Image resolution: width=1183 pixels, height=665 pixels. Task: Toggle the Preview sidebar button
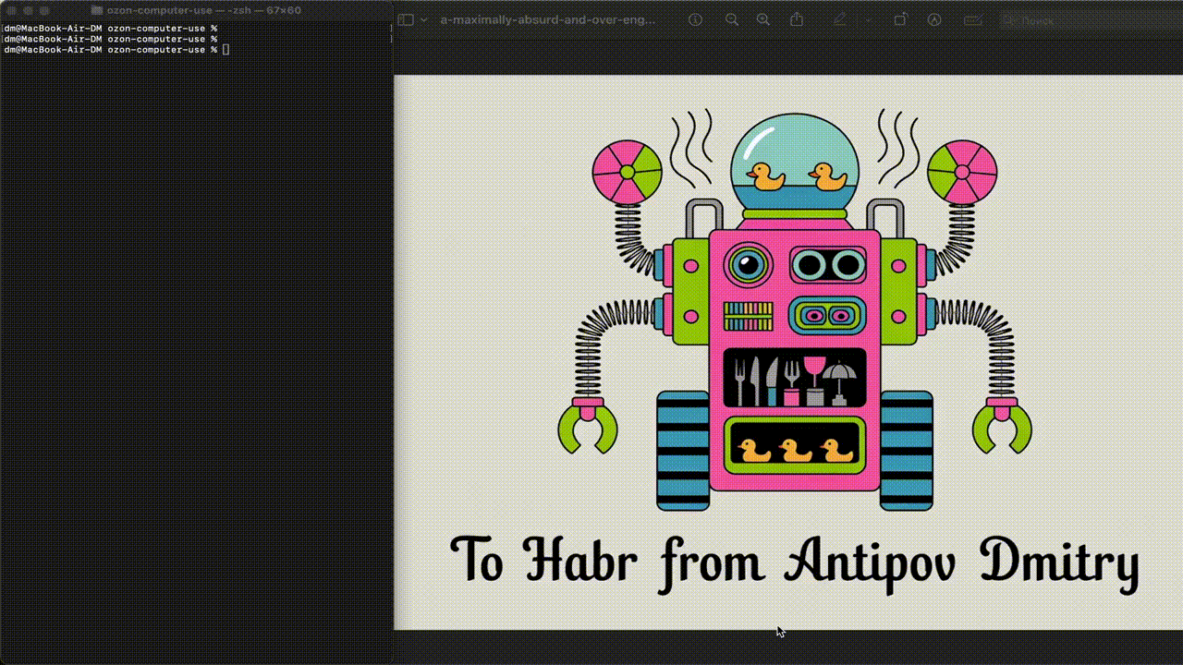(x=405, y=19)
